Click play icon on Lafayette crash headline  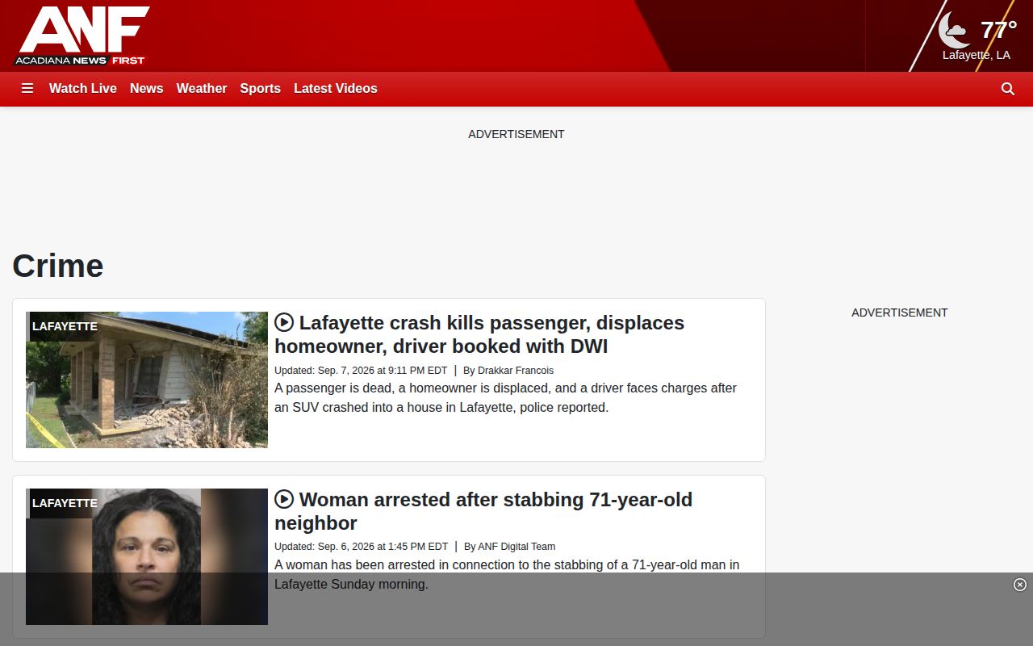coord(284,322)
